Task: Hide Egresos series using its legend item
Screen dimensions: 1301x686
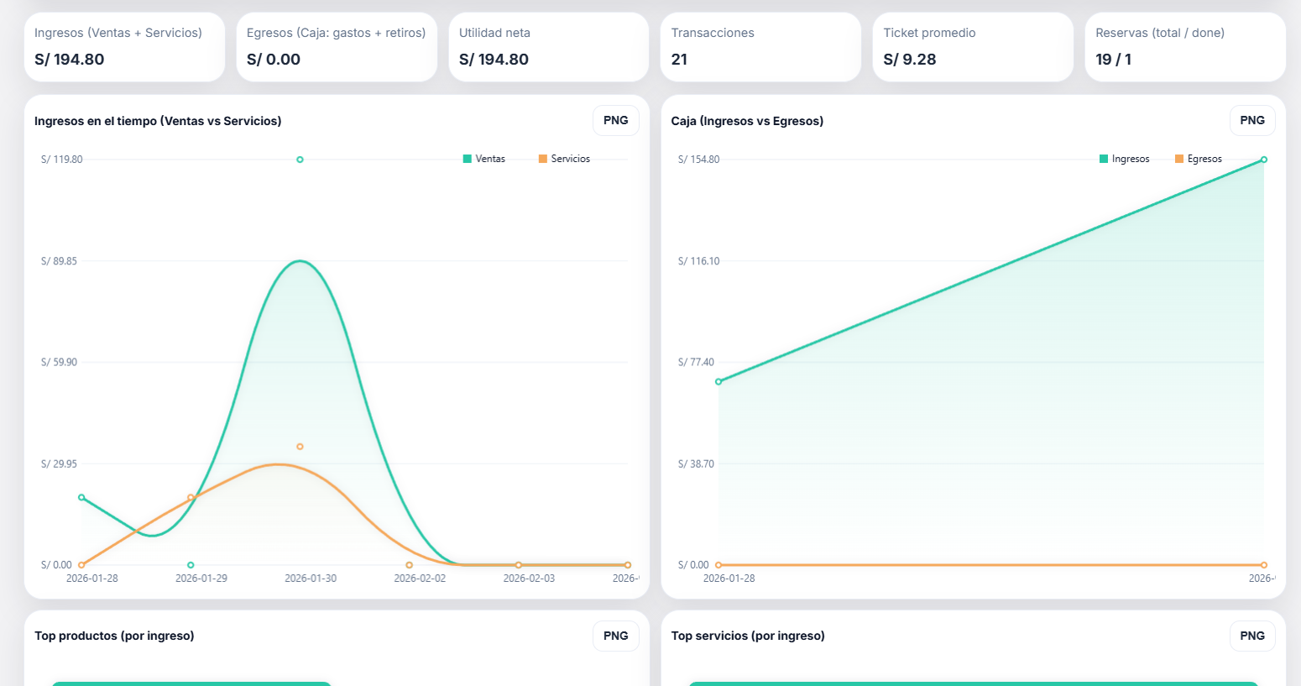Action: point(1200,158)
